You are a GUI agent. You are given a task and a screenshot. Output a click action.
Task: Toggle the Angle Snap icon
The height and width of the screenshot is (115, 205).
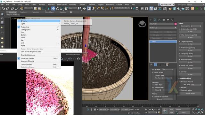[x=98, y=9]
